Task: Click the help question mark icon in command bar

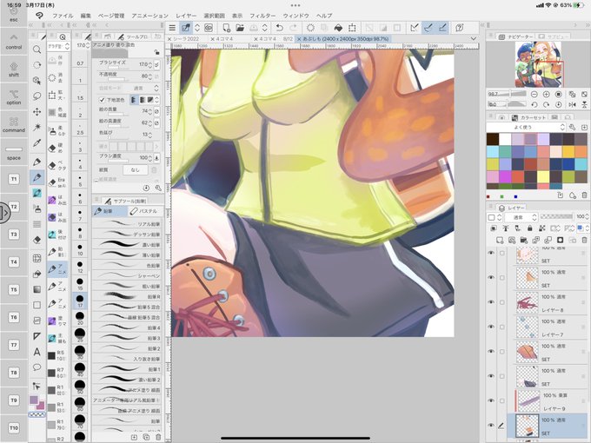Action: pos(460,28)
